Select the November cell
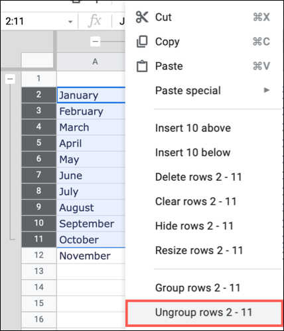 click(91, 256)
